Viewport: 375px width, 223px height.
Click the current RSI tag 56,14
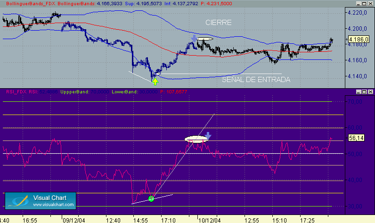tap(356, 138)
